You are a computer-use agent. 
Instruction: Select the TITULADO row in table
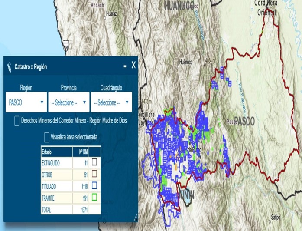[x=56, y=186]
